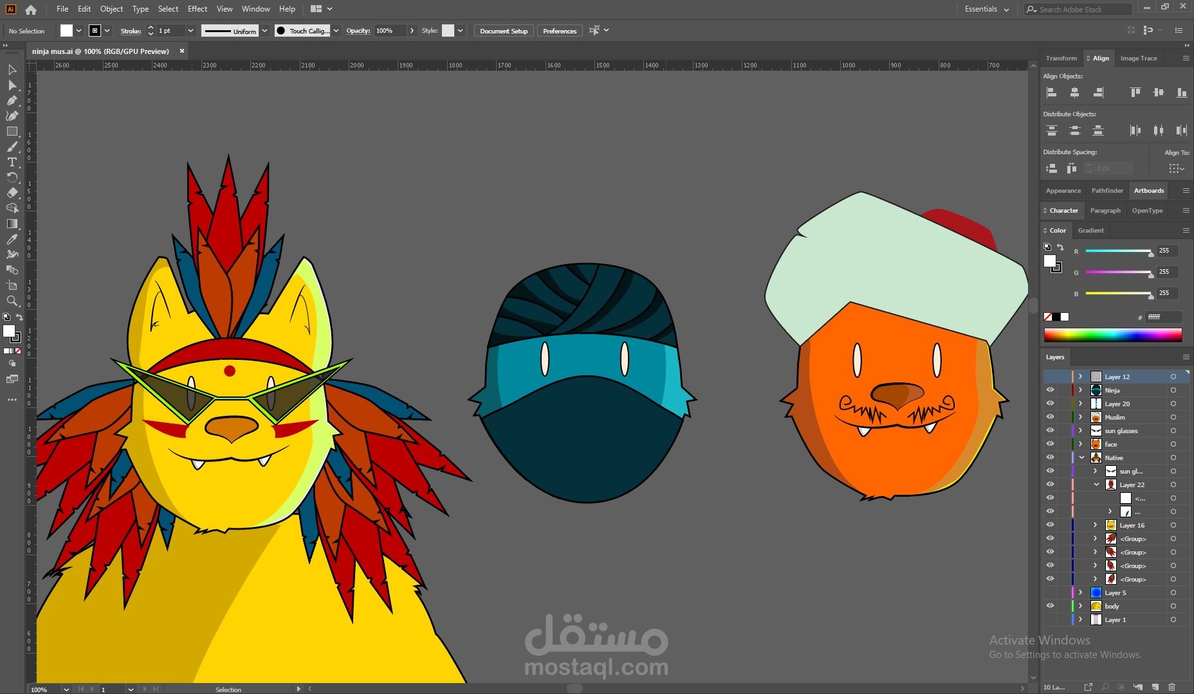This screenshot has width=1194, height=694.
Task: Select the Direct Selection tool
Action: 12,85
